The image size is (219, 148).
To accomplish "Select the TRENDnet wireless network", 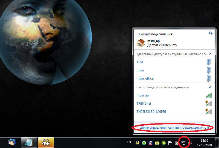I will pyautogui.click(x=174, y=104).
